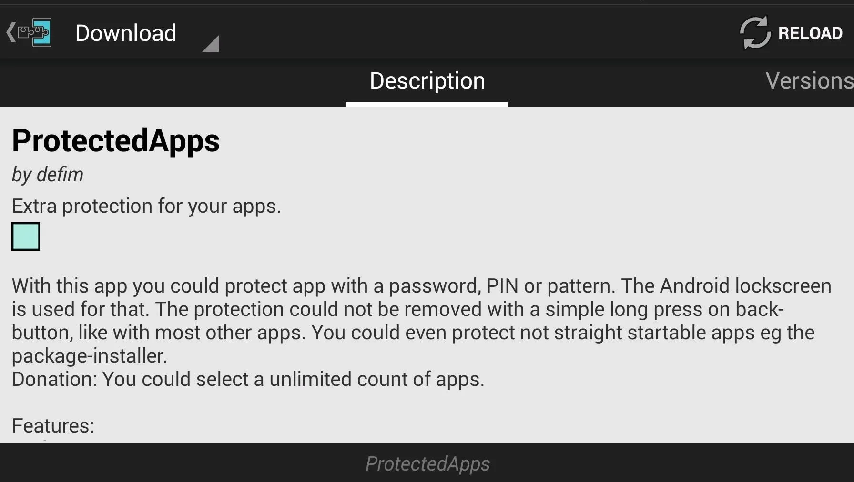
Task: Click the line beginning "is used for that"
Action: 398,309
